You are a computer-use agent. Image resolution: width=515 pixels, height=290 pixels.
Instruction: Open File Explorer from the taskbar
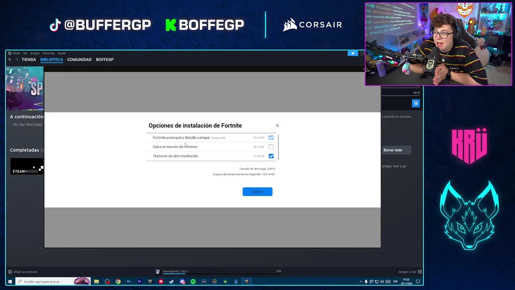click(x=97, y=282)
